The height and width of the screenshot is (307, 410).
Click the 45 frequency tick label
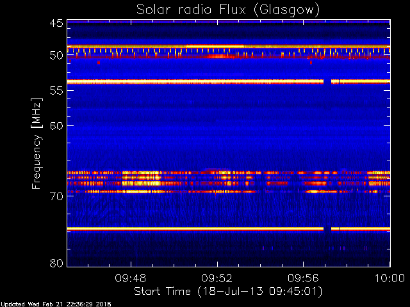56,23
